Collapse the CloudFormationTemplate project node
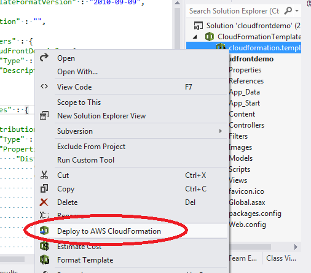The height and width of the screenshot is (273, 311). coord(195,37)
